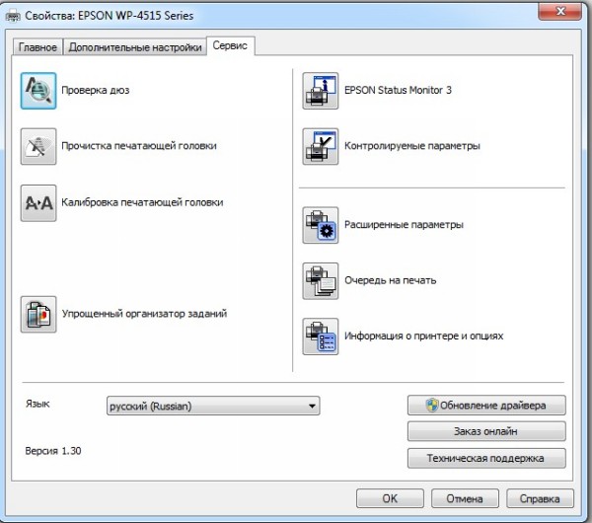Switch to Дополнительные настройки tab
The image size is (592, 523).
click(134, 47)
